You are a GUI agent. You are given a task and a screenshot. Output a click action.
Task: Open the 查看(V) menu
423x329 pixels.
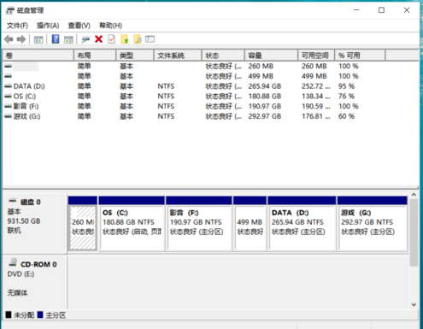click(x=79, y=26)
